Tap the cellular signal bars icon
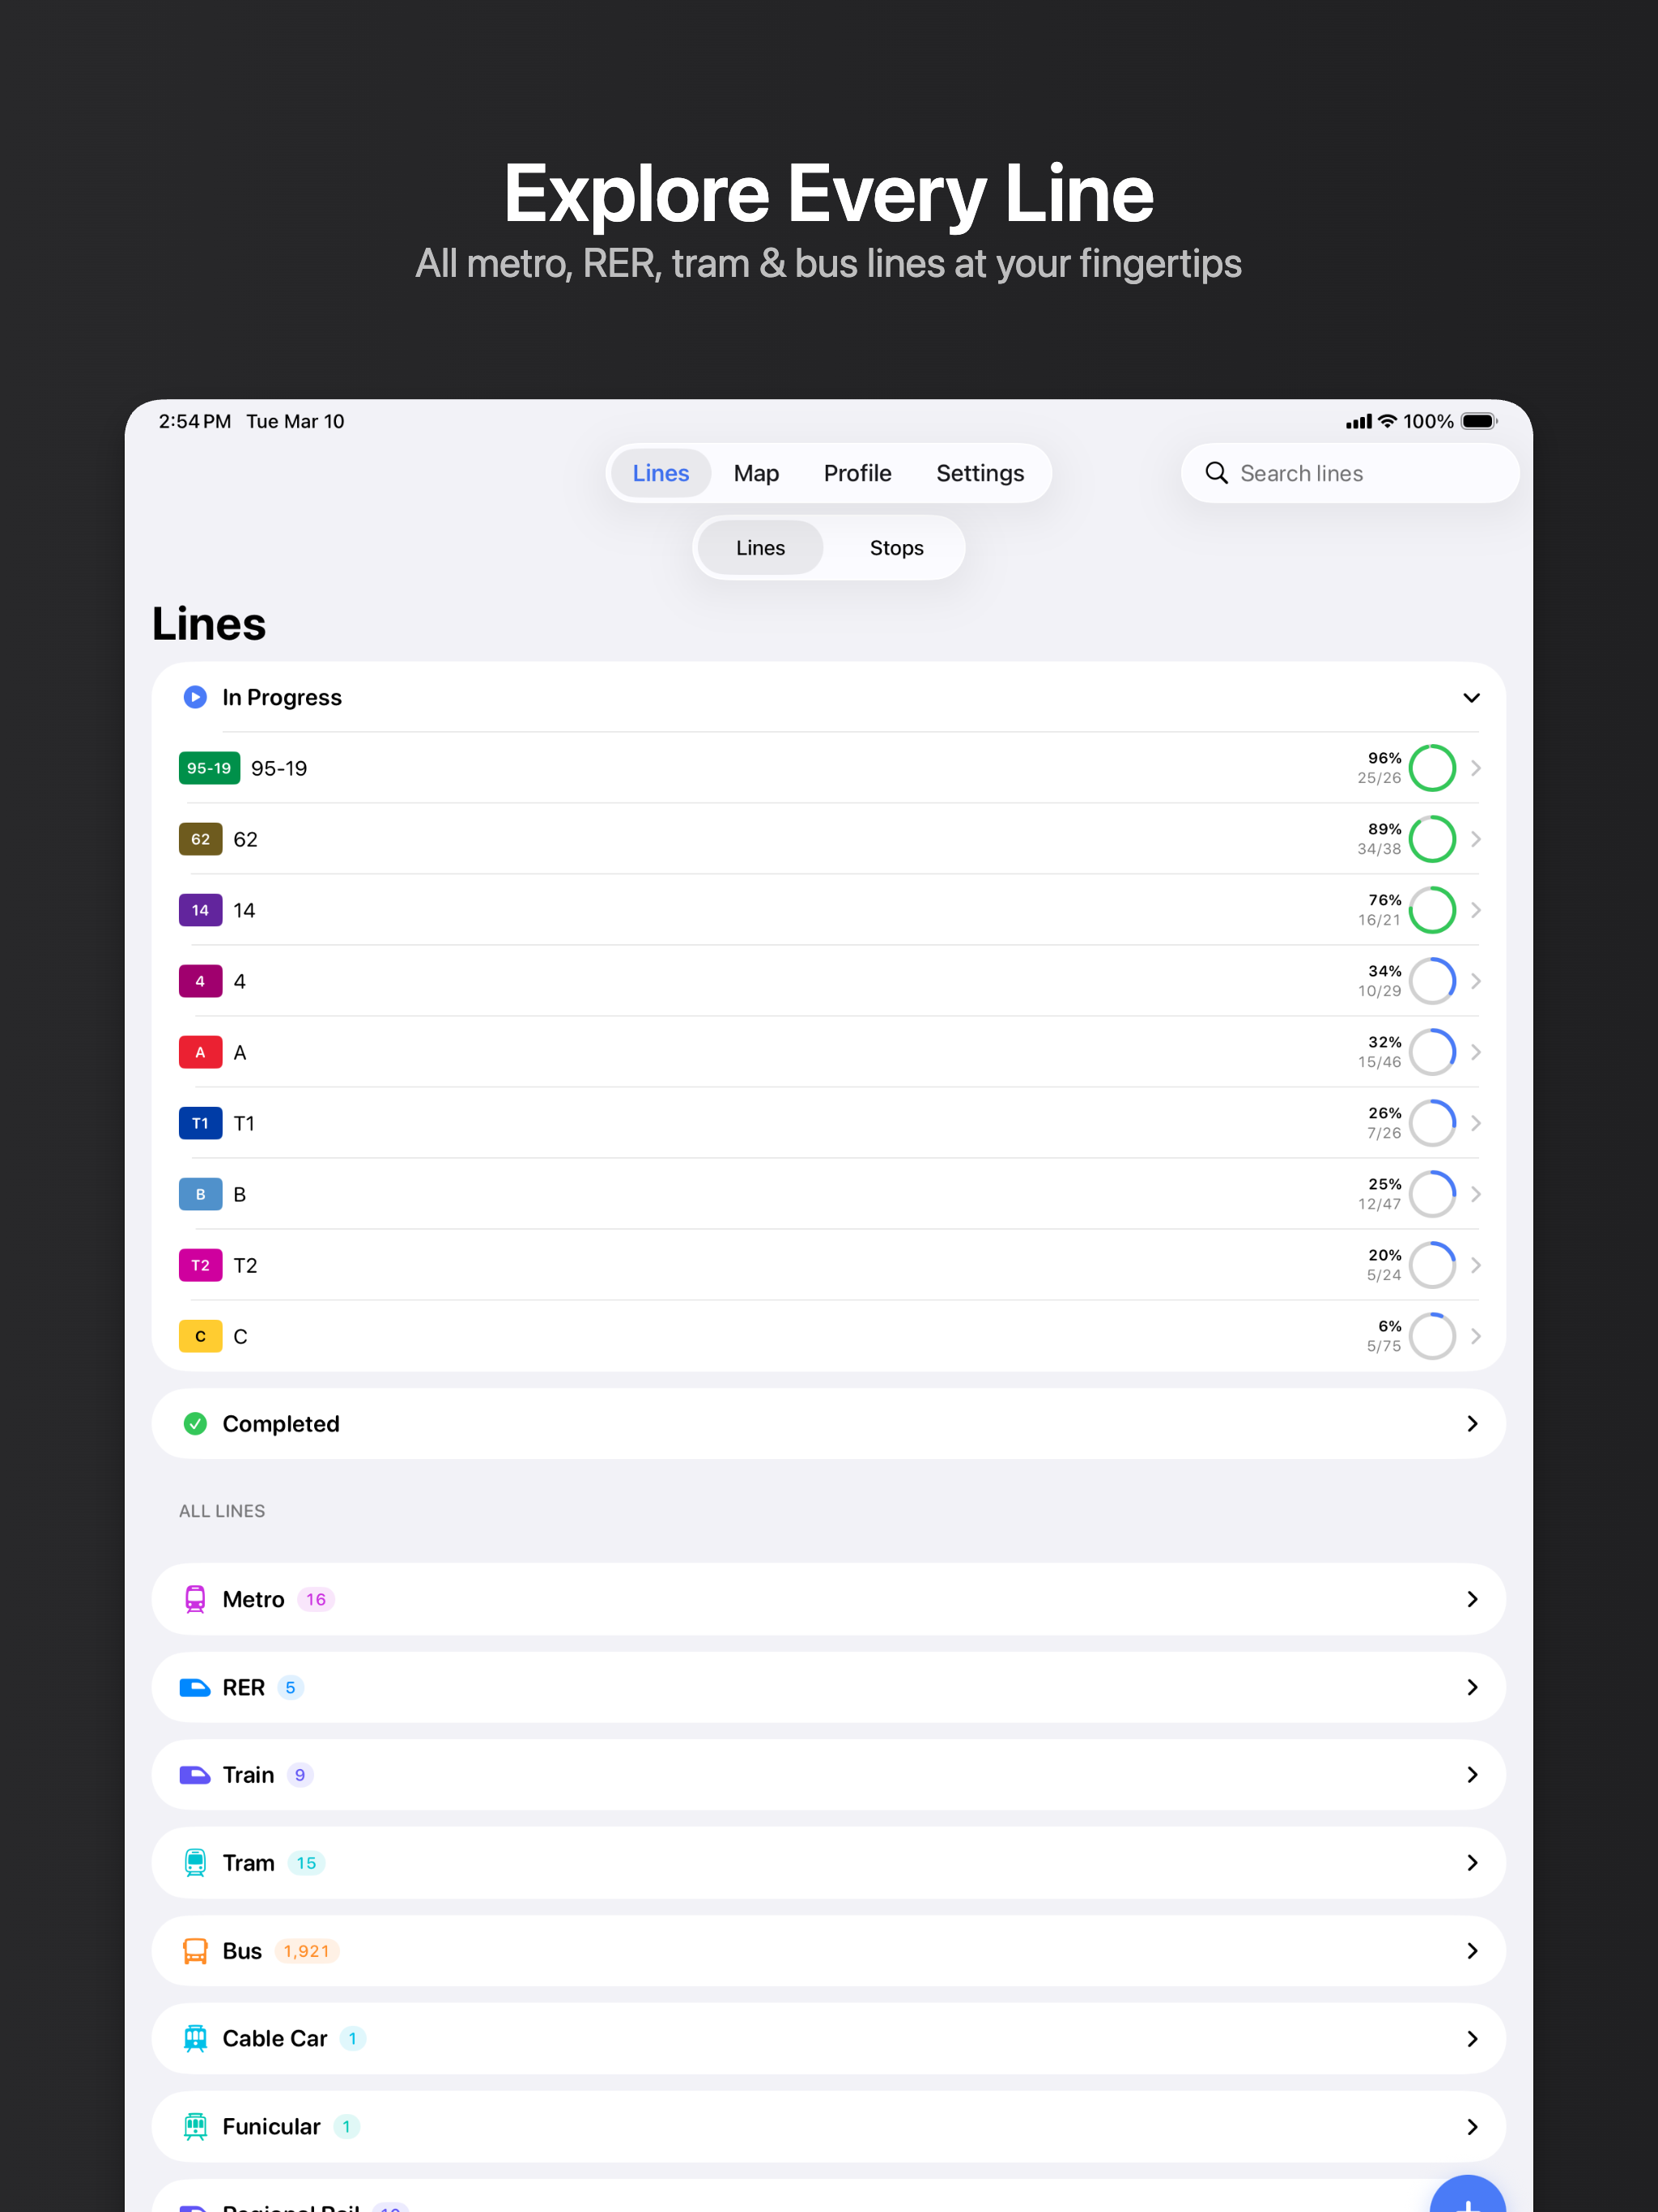Viewport: 1658px width, 2212px height. [1358, 422]
